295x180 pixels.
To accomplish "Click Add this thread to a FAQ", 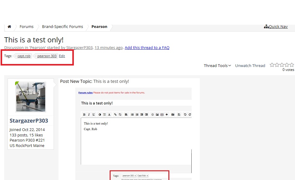I will 147,48.
